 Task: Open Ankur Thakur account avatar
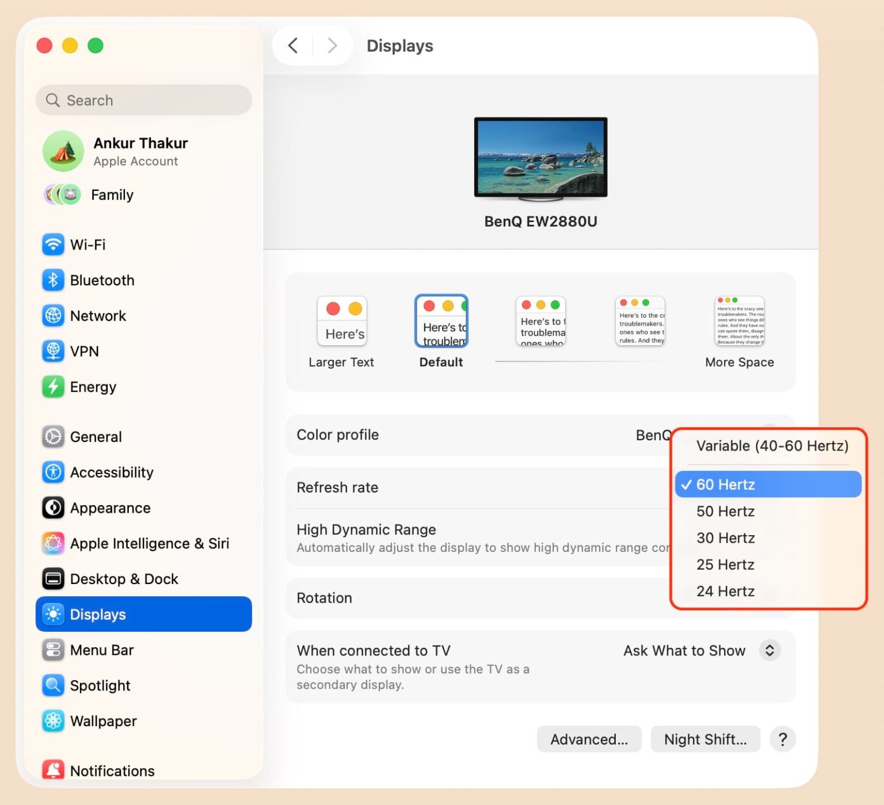pos(63,151)
